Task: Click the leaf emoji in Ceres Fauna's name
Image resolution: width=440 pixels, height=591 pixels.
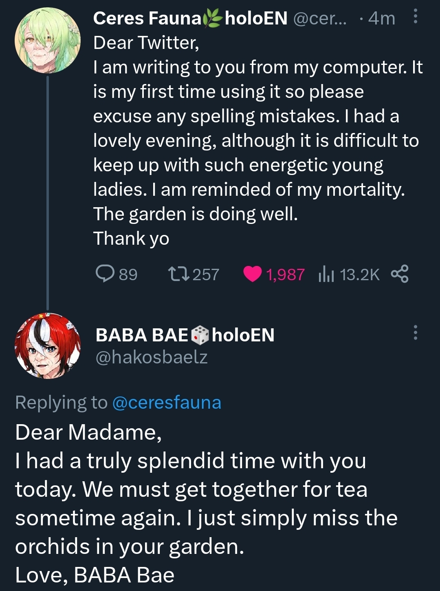Action: (213, 18)
